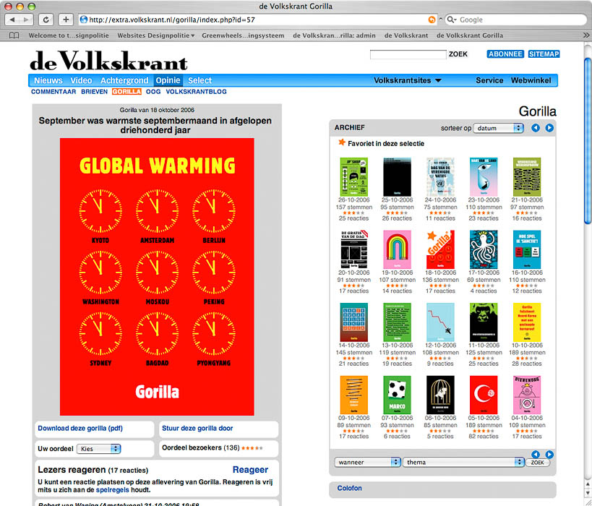Go to COMMENTAAR subsection
The height and width of the screenshot is (506, 592).
coord(53,92)
